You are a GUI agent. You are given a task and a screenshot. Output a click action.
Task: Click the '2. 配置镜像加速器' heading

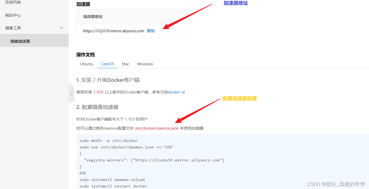[x=97, y=107]
